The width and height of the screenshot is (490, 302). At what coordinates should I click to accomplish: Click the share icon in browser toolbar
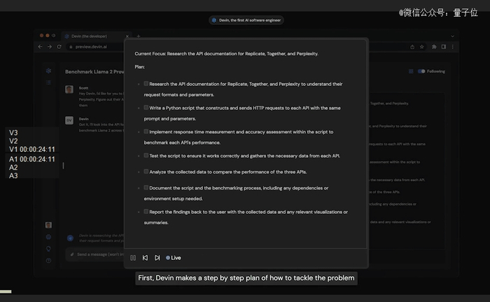click(412, 47)
